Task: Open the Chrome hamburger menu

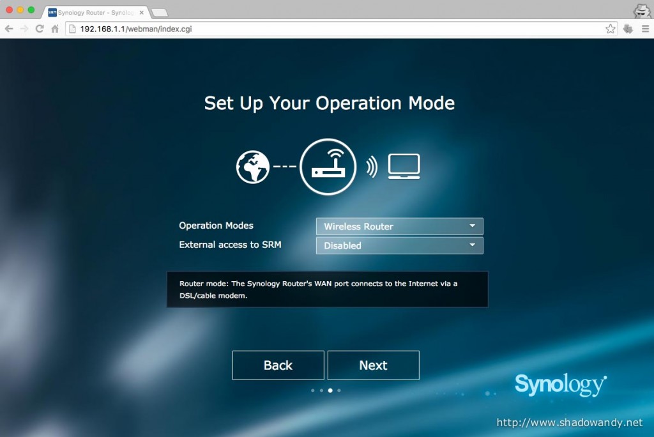Action: click(x=645, y=29)
